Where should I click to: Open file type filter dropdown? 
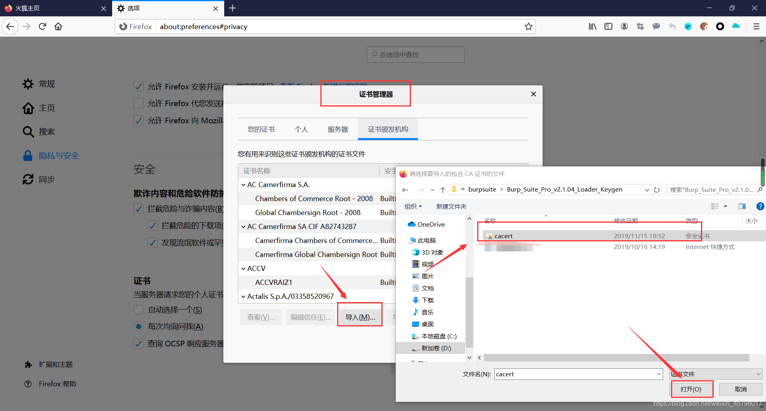(x=716, y=374)
